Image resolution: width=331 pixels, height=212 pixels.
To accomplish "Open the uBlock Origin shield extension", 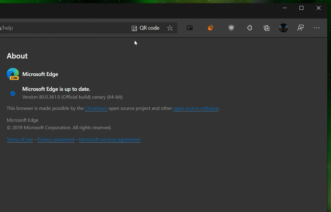I will pyautogui.click(x=231, y=28).
